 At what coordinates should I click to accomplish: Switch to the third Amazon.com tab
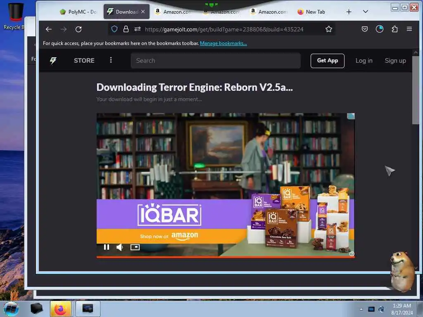pos(269,12)
